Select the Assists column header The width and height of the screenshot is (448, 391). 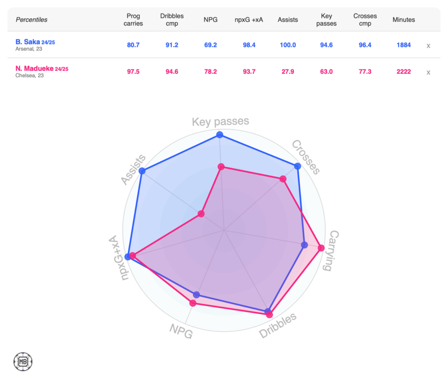click(x=287, y=20)
